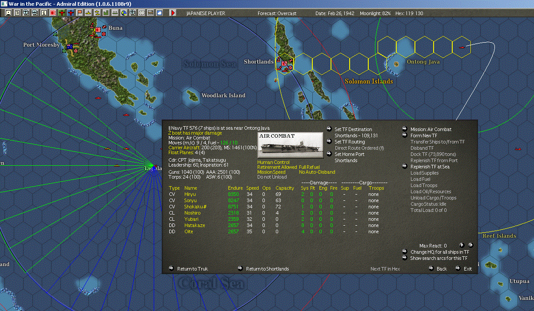Click the Utupua label on map
Screen dimensions: 534x311
[x=519, y=281]
